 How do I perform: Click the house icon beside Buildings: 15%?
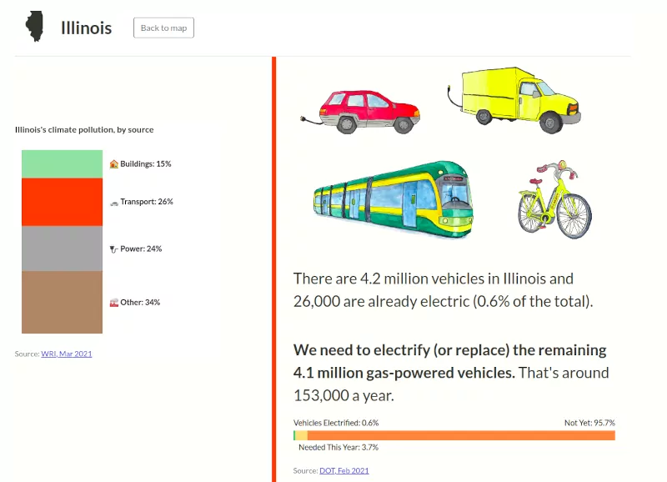114,164
